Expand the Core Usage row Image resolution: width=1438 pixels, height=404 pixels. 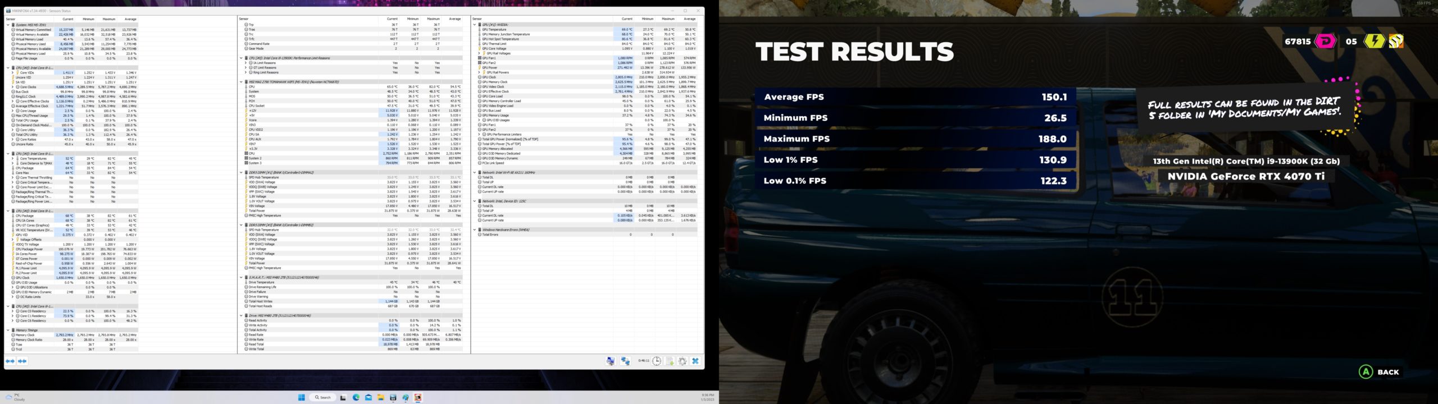12,111
